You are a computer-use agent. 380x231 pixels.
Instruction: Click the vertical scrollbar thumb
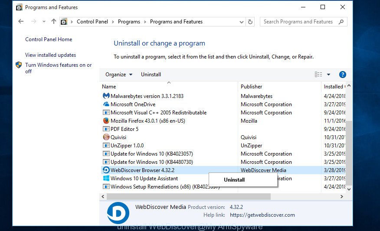coord(349,153)
